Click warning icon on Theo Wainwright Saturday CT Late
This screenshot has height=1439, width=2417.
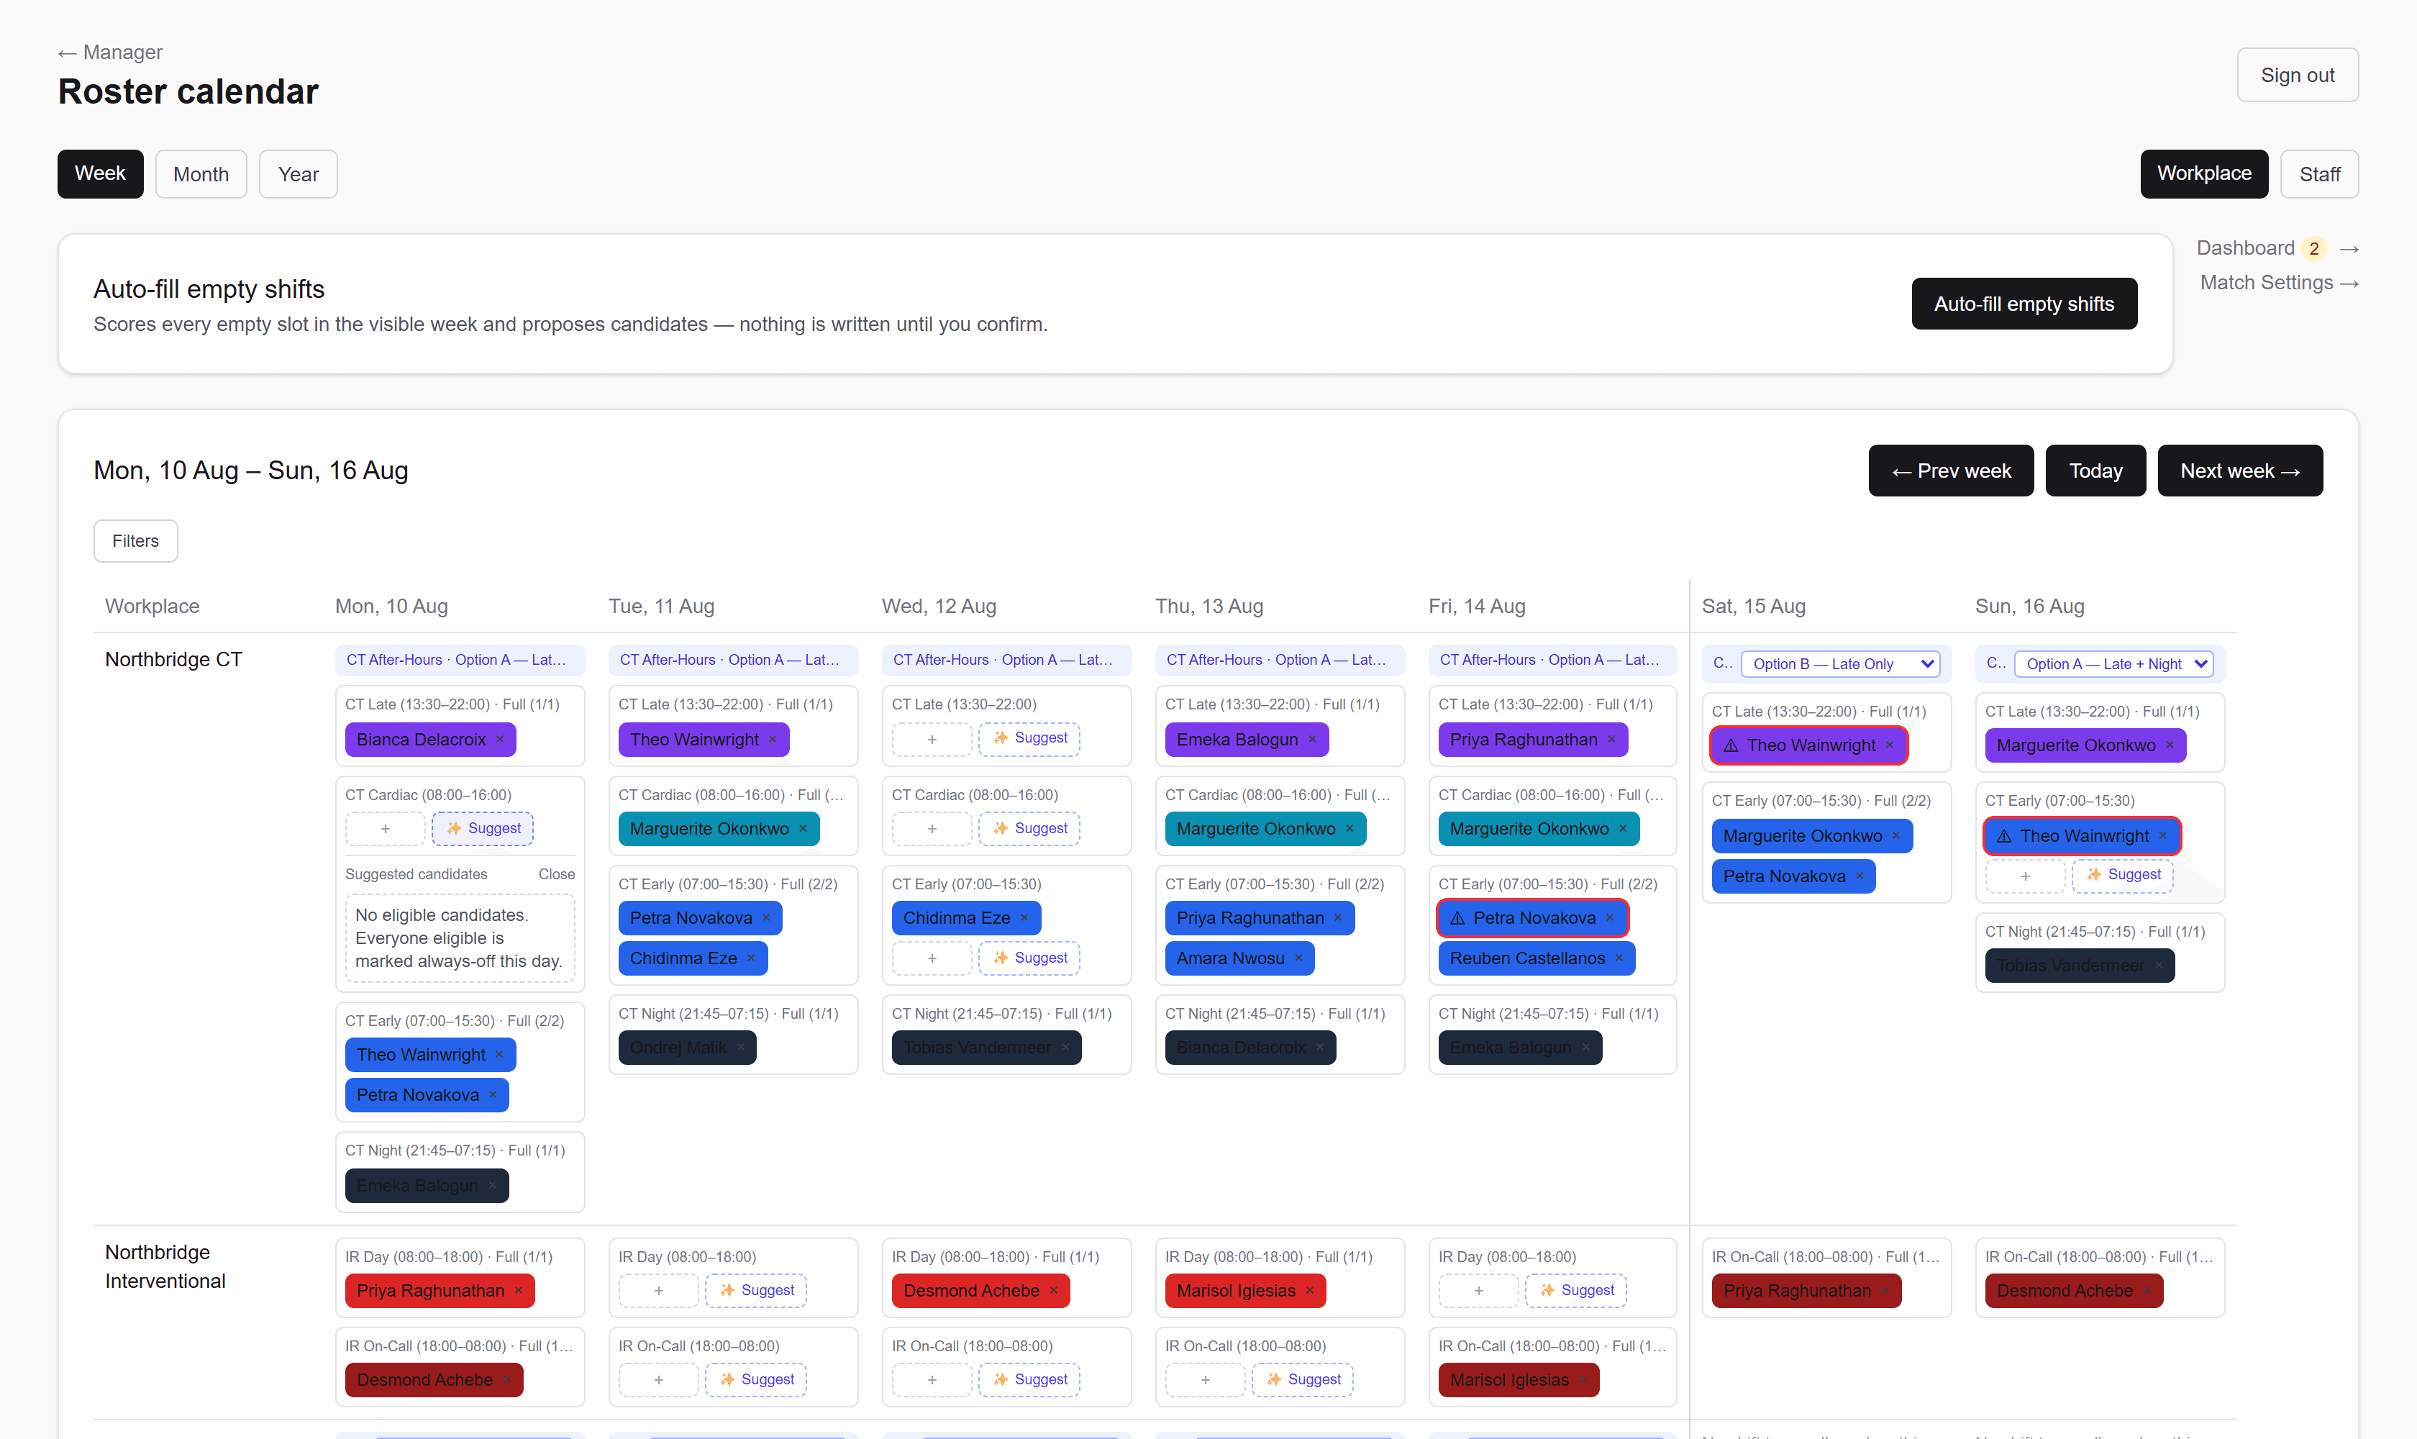tap(1731, 745)
